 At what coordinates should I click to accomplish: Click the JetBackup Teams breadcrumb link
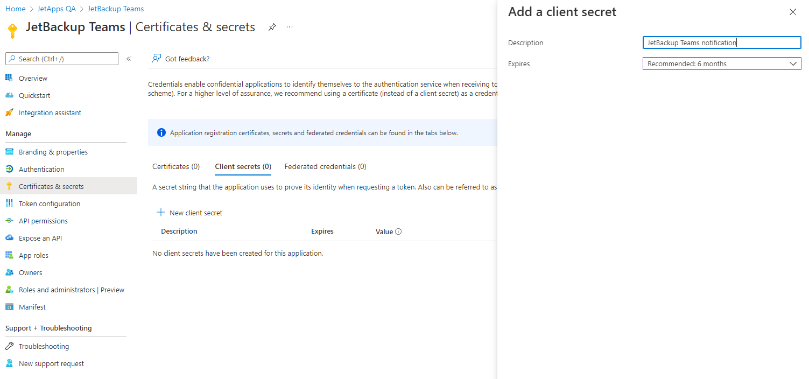click(116, 9)
